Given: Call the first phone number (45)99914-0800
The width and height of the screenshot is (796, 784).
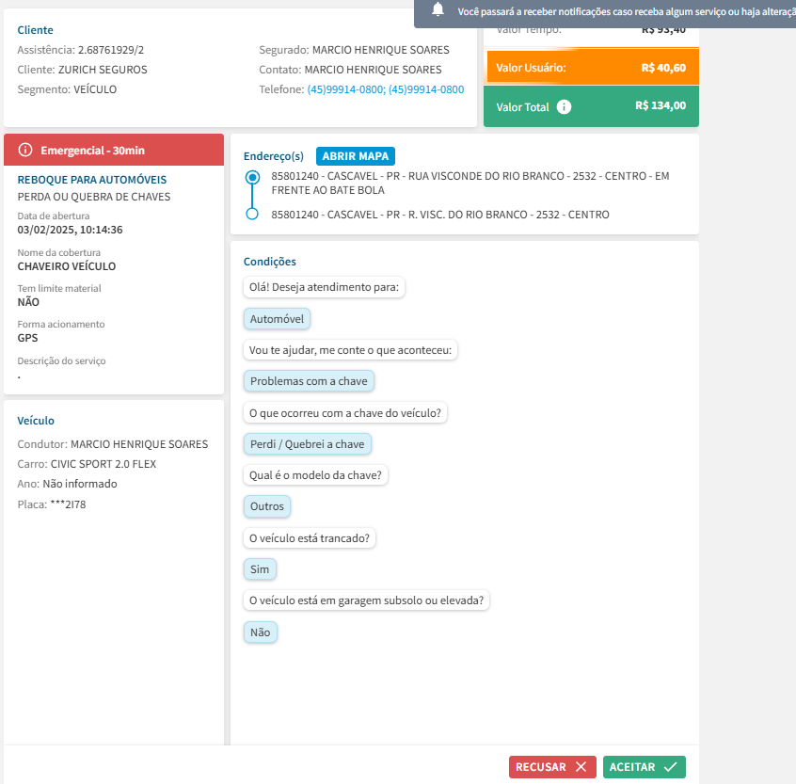Looking at the screenshot, I should [x=345, y=89].
